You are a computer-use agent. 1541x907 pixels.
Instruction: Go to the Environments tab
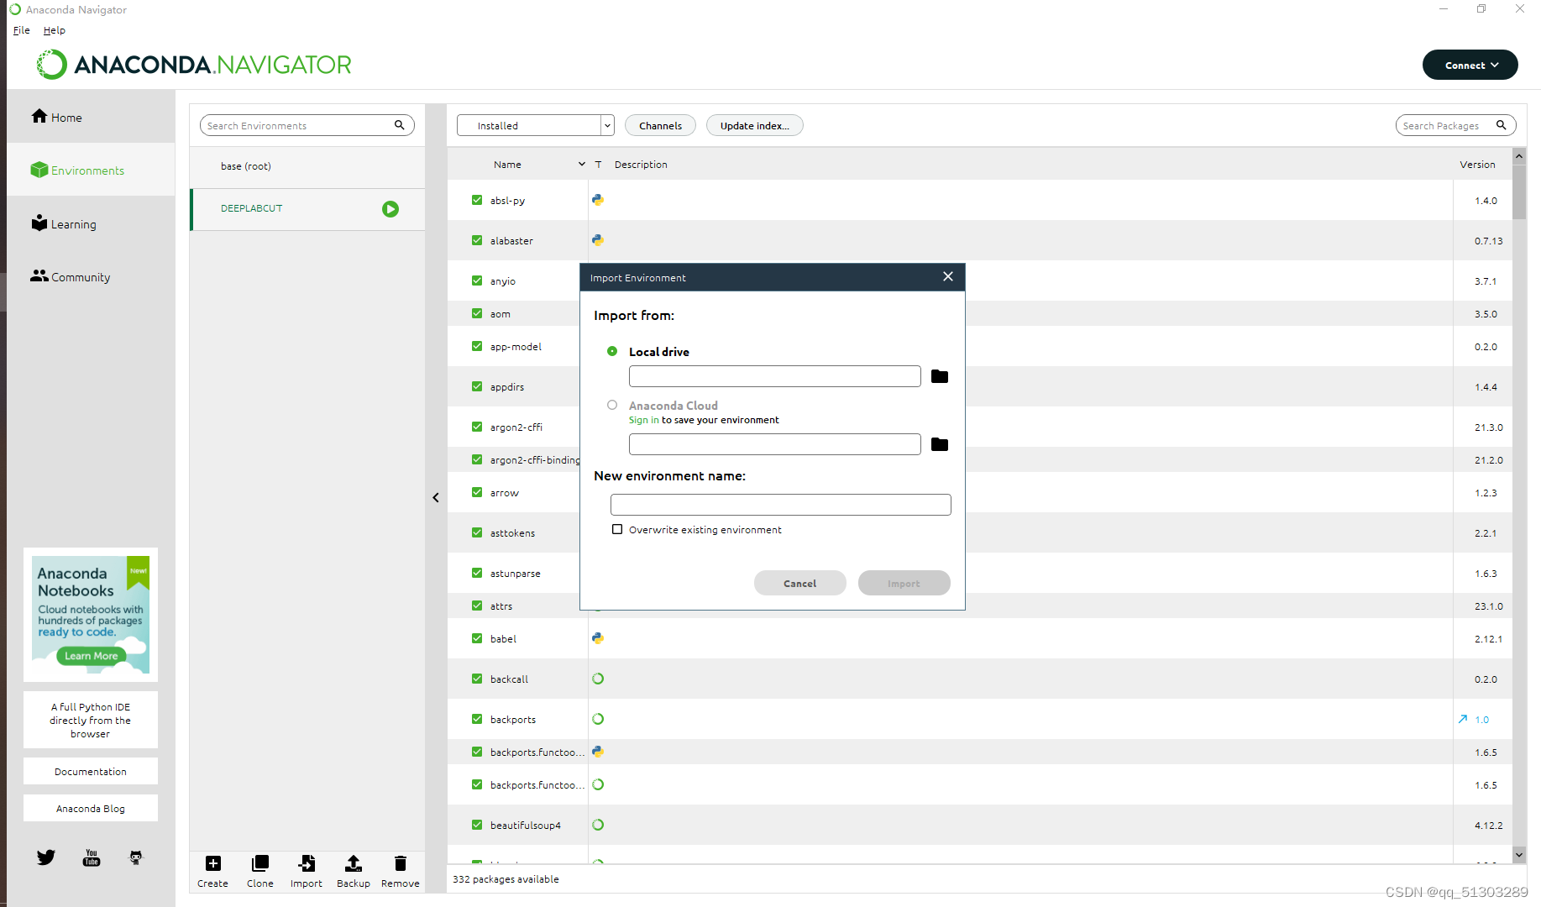(x=91, y=170)
